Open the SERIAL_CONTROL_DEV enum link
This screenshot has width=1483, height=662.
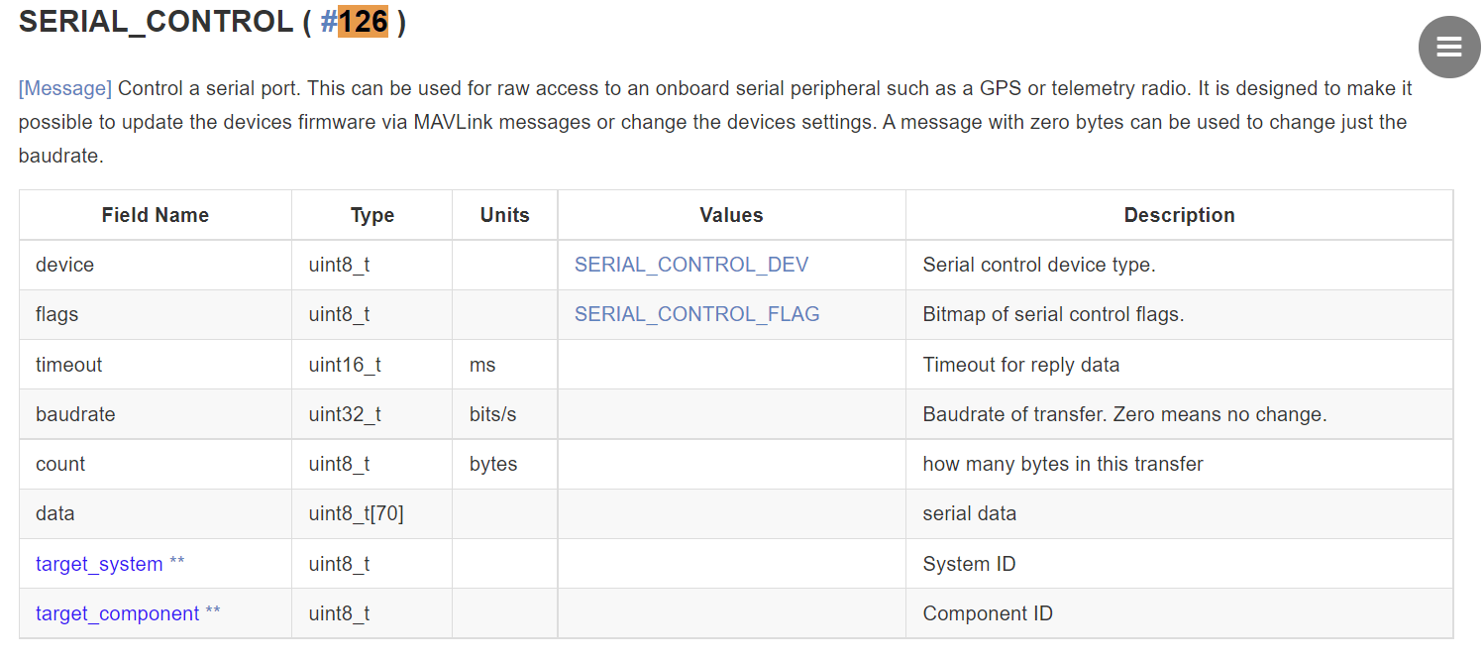(x=690, y=264)
